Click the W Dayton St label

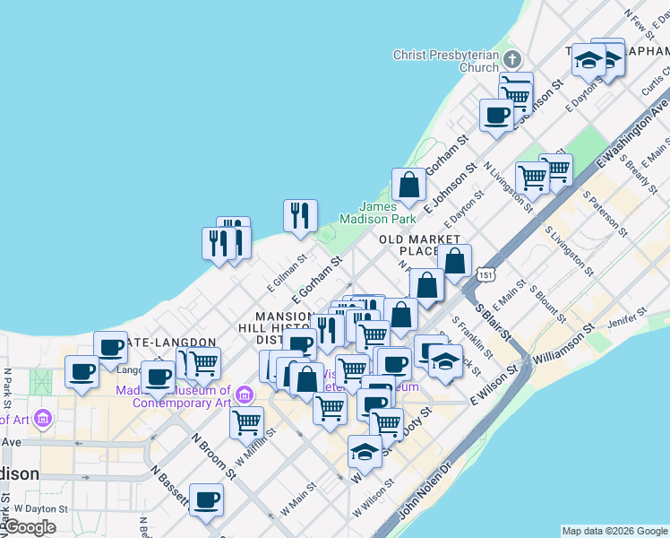[40, 509]
